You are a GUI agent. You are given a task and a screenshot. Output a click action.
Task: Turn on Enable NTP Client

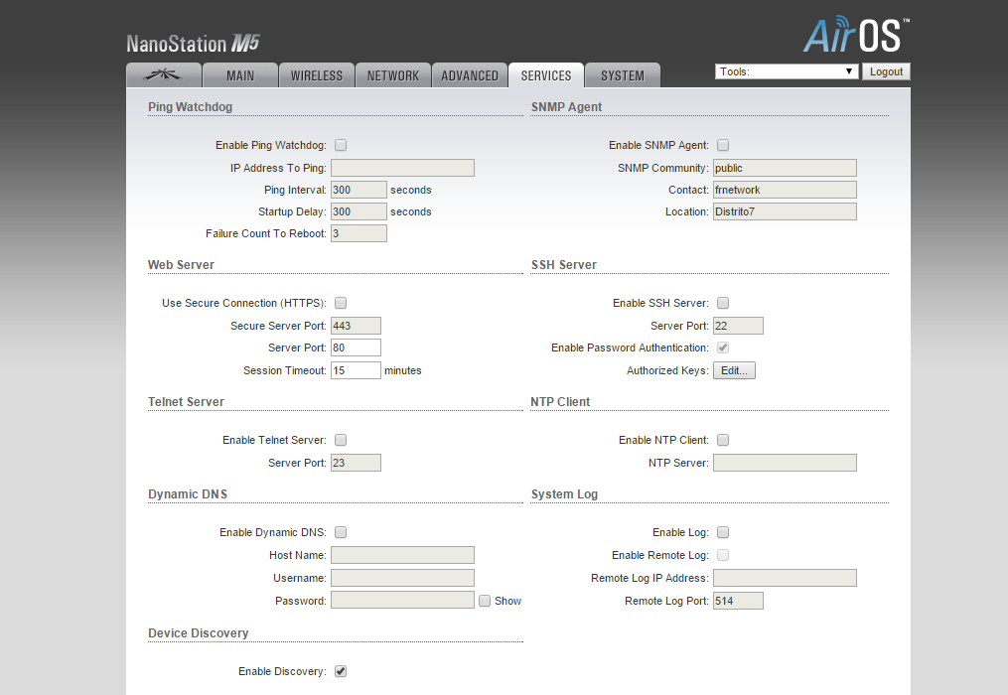[723, 440]
